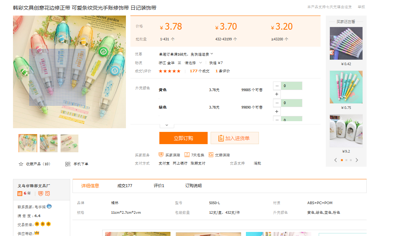Viewport: 406px width, 236px height.
Task: Increase quantity for yellow color with plus
Action: [277, 94]
